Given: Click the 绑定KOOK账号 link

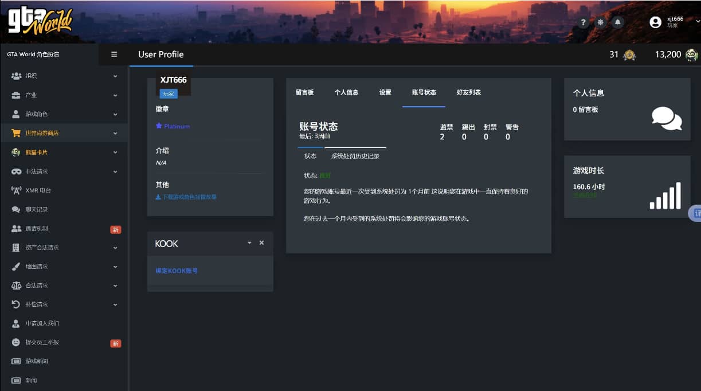Looking at the screenshot, I should coord(177,271).
